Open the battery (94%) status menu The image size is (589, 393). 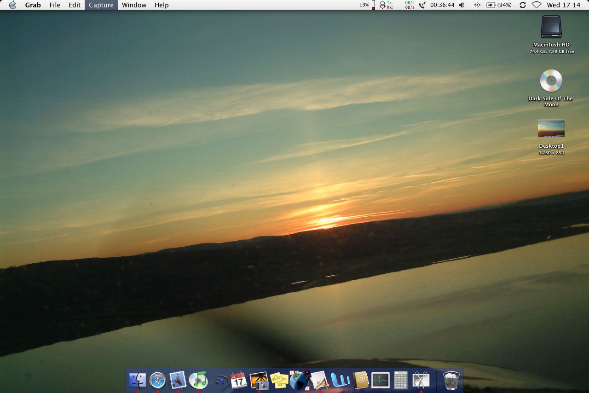coord(499,5)
